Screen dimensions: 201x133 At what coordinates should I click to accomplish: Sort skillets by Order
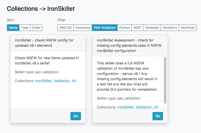tap(36, 28)
